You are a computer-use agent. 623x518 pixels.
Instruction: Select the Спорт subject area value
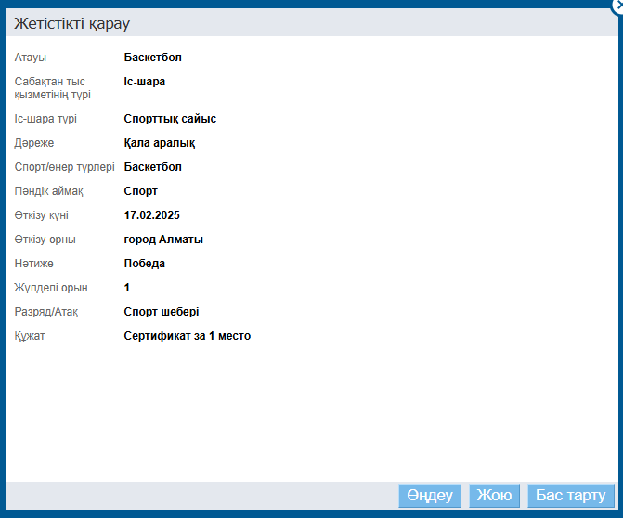[x=141, y=191]
